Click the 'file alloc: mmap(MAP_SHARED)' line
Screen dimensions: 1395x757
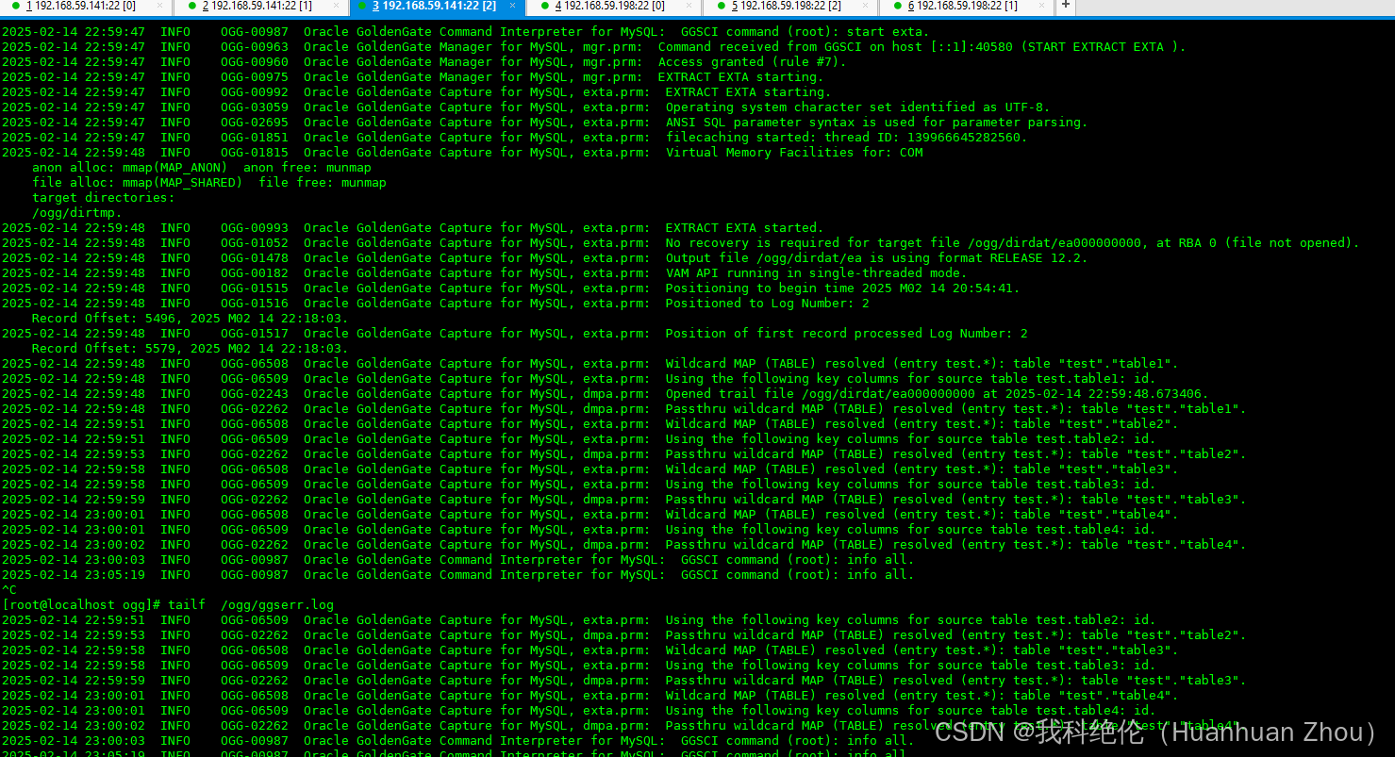click(x=209, y=183)
